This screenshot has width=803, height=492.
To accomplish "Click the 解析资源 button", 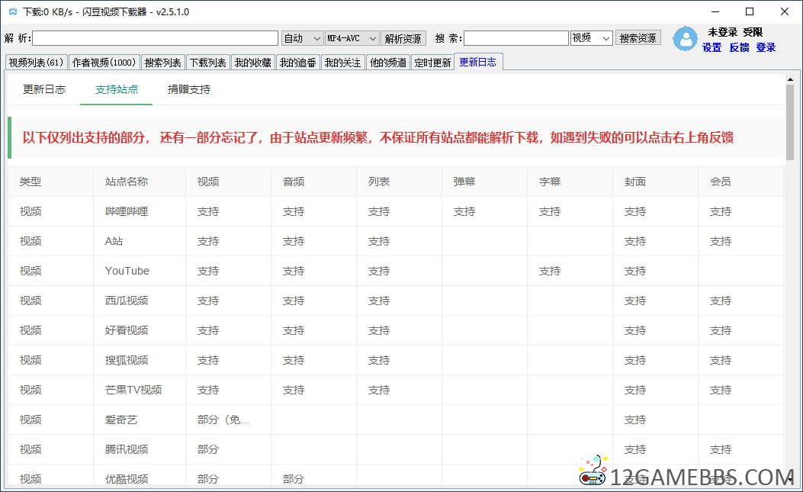I will pyautogui.click(x=403, y=38).
